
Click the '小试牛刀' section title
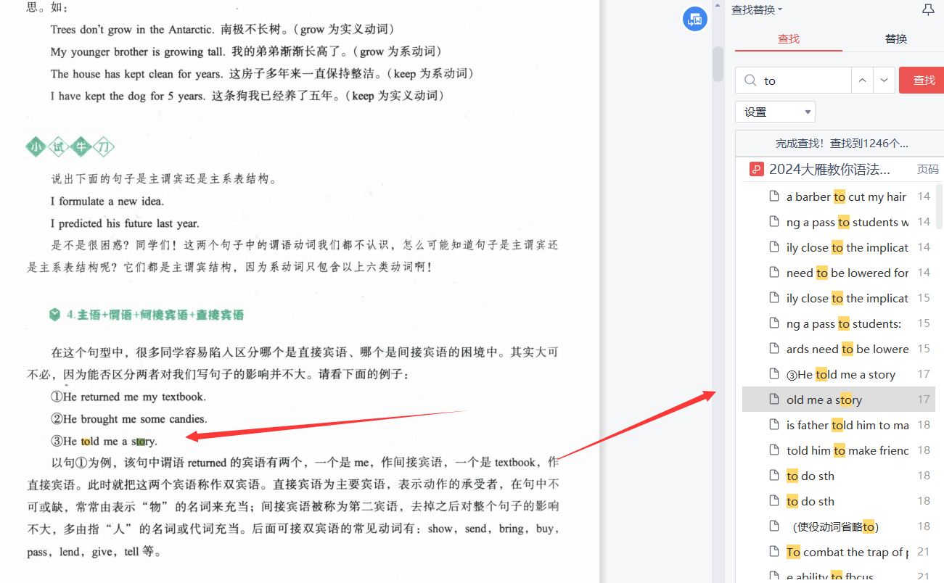70,148
